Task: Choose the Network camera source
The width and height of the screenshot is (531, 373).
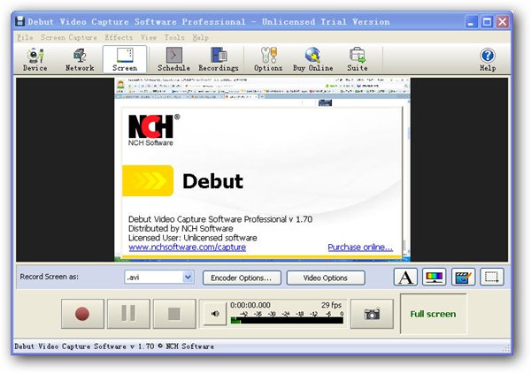Action: point(80,59)
